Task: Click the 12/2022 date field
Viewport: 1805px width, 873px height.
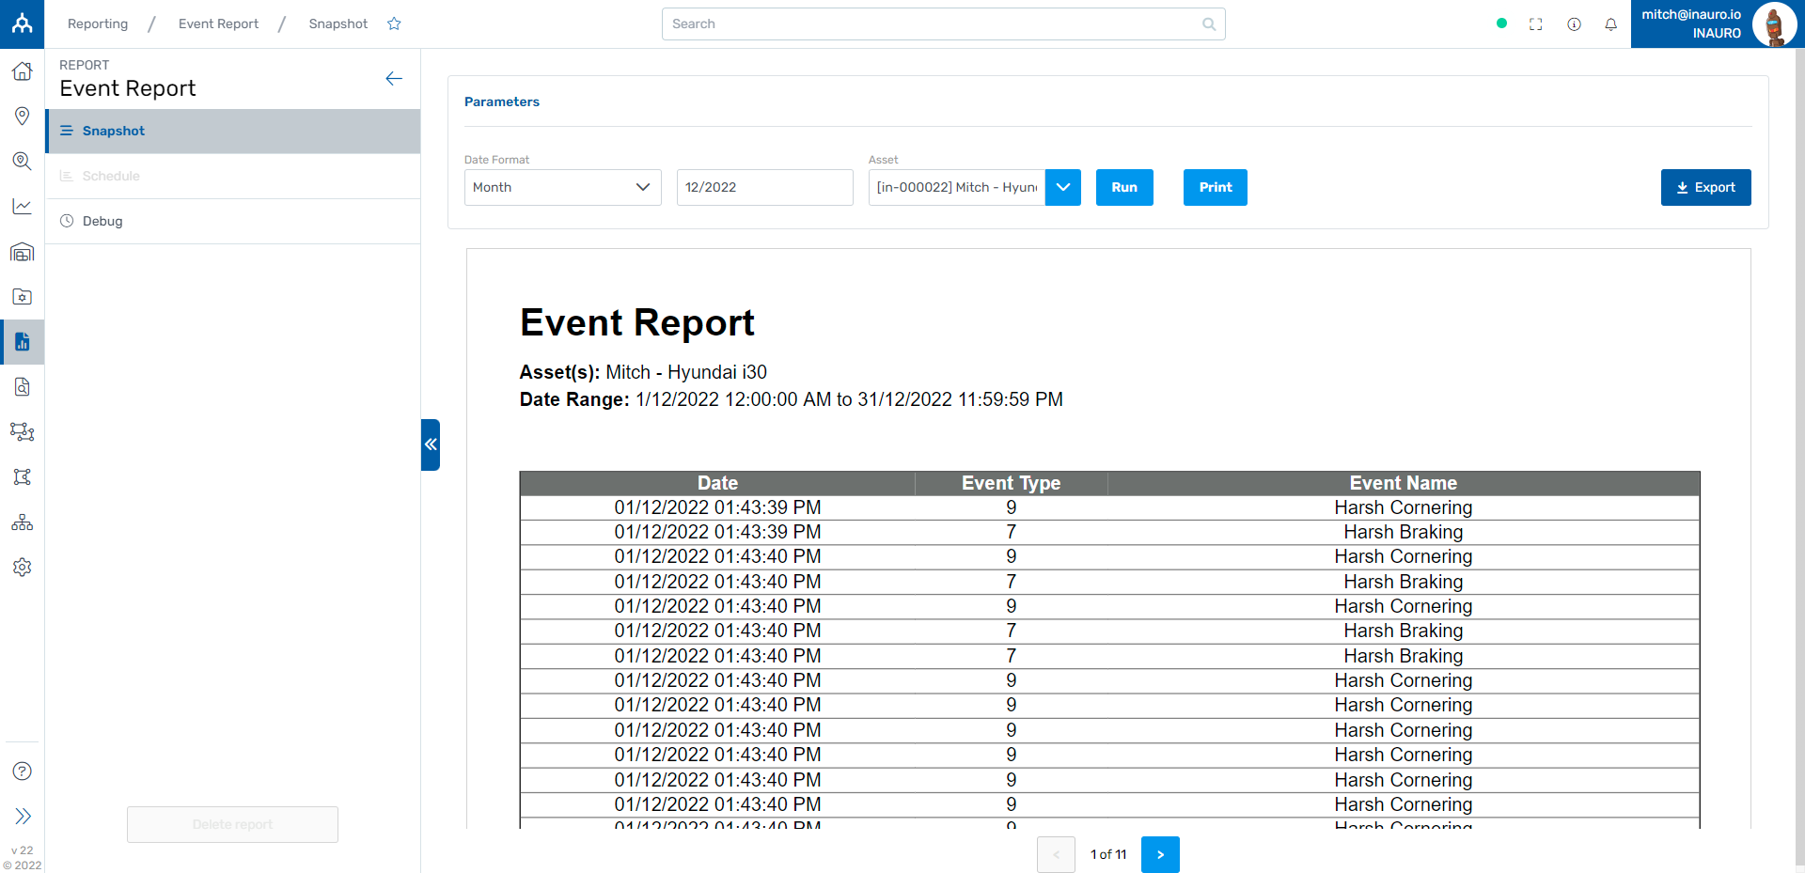Action: click(x=765, y=187)
